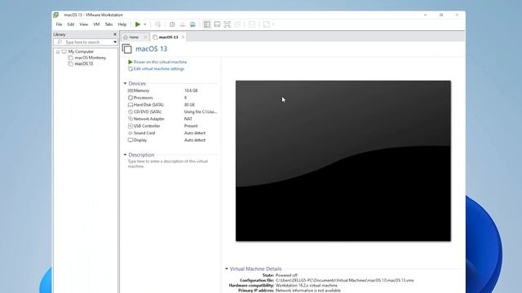Switch to the Home tab
The image size is (522, 293).
(x=134, y=37)
